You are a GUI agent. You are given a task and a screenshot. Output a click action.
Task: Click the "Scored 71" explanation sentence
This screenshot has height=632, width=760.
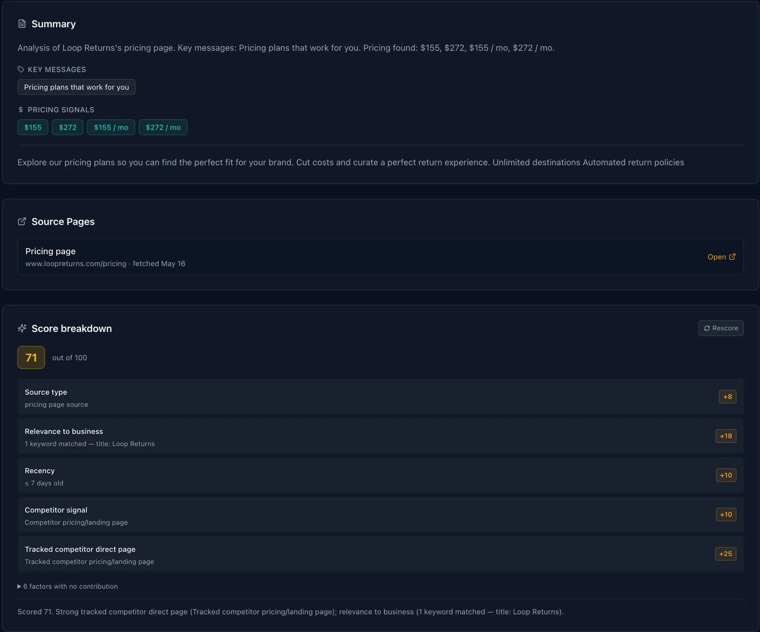coord(291,612)
